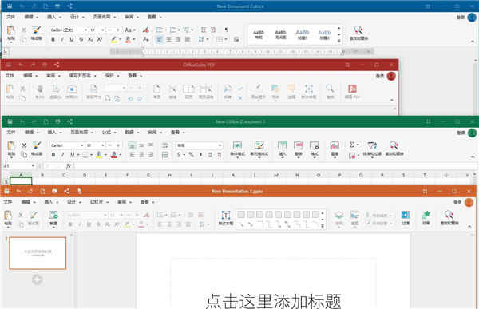The width and height of the screenshot is (479, 309).
Task: Open the 设计 menu in the document editor
Action: tap(77, 17)
